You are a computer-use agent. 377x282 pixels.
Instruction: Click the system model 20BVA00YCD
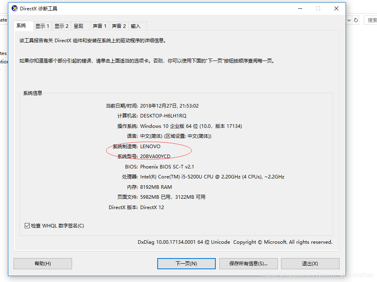155,157
